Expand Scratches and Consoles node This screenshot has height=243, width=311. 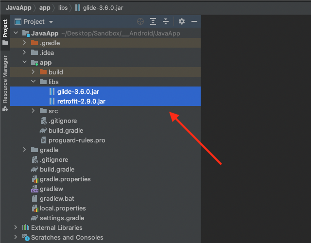tap(16, 237)
